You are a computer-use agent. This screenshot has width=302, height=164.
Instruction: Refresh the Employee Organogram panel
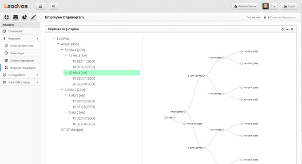click(282, 29)
